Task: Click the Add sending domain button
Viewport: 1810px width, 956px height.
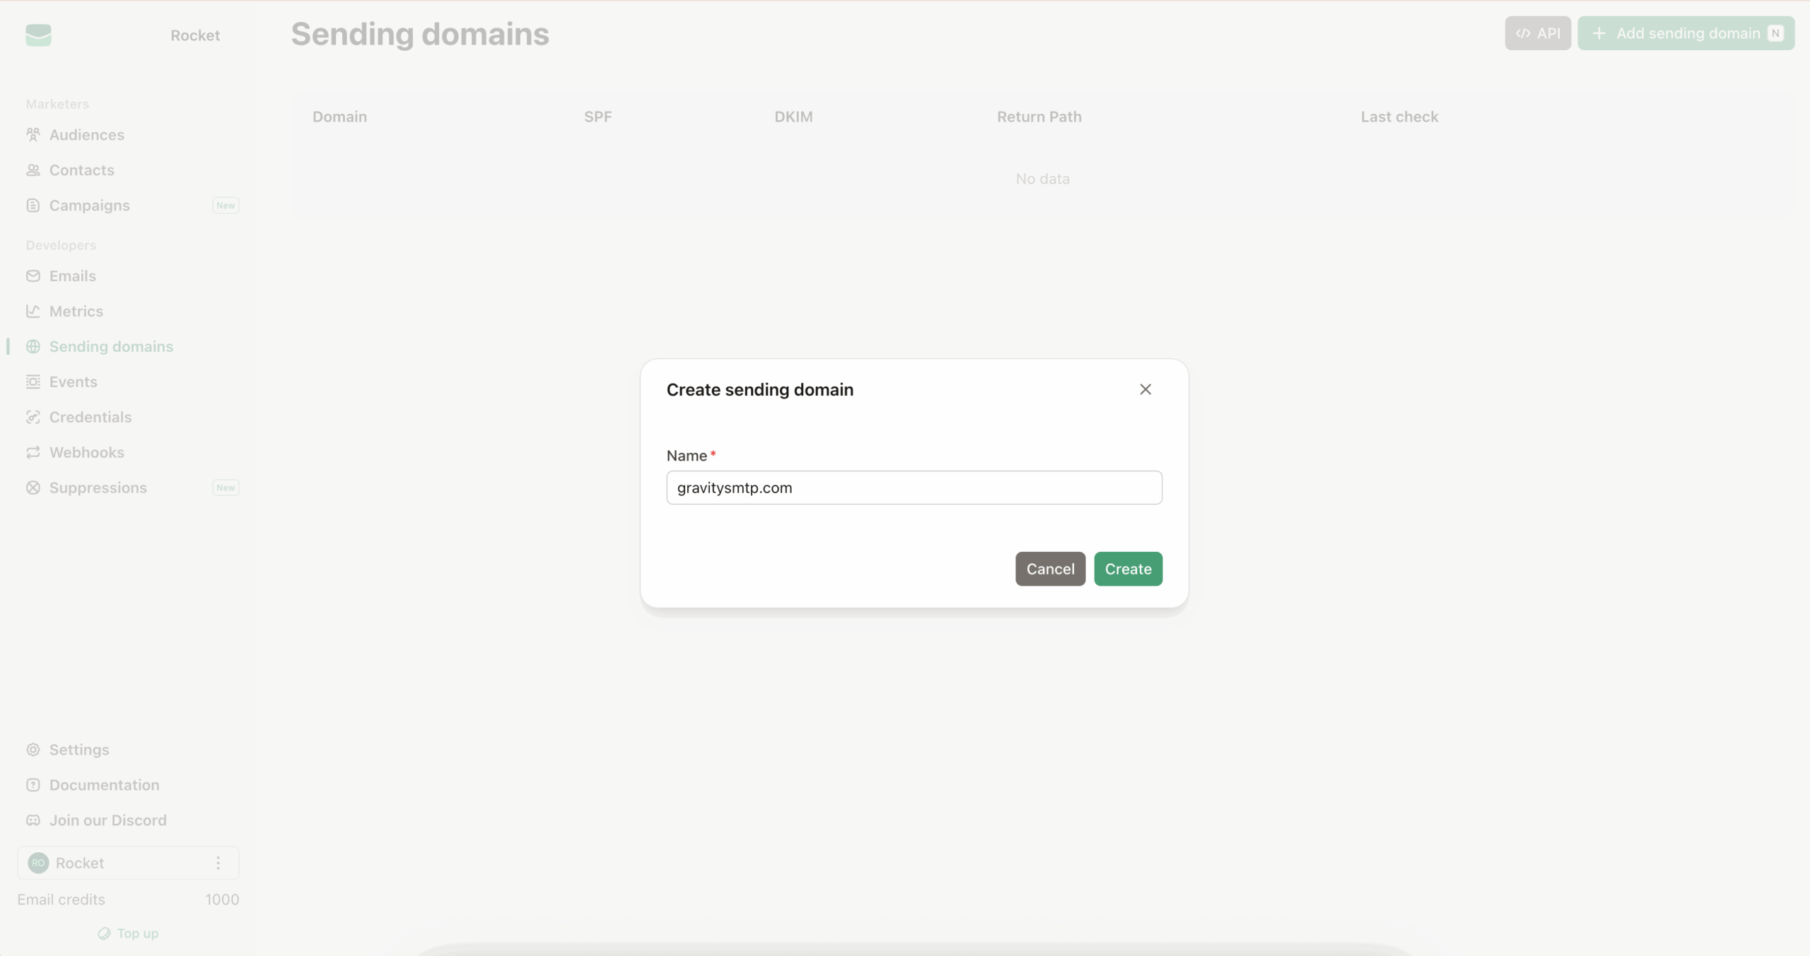Action: click(x=1686, y=33)
